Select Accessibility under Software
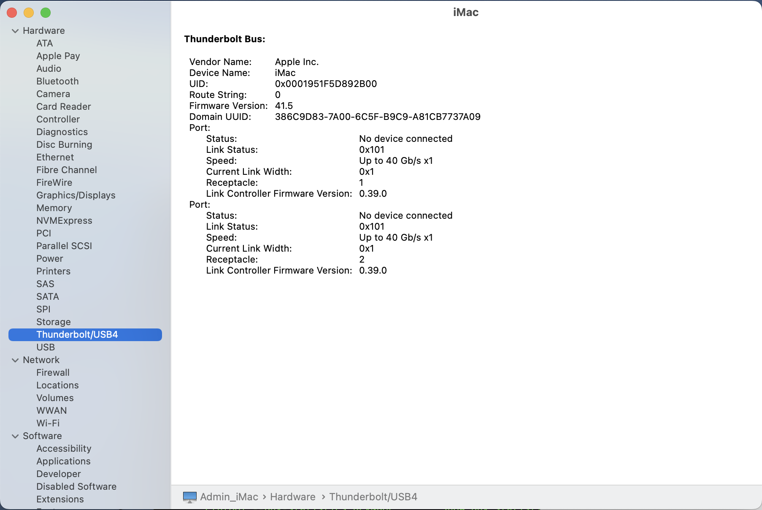 [x=64, y=449]
